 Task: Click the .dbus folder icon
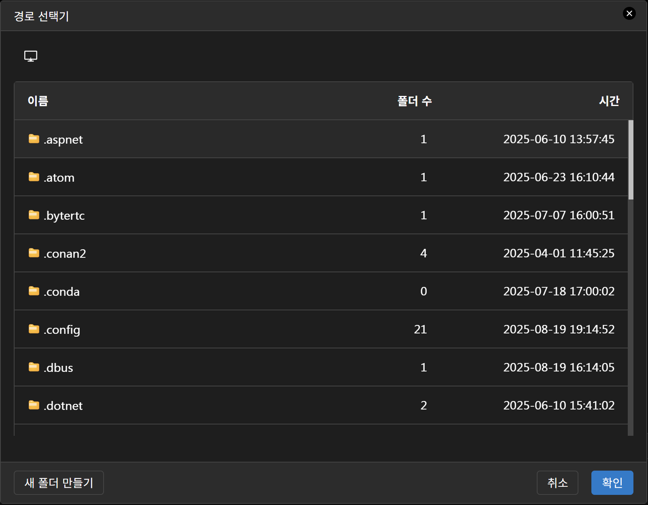34,367
